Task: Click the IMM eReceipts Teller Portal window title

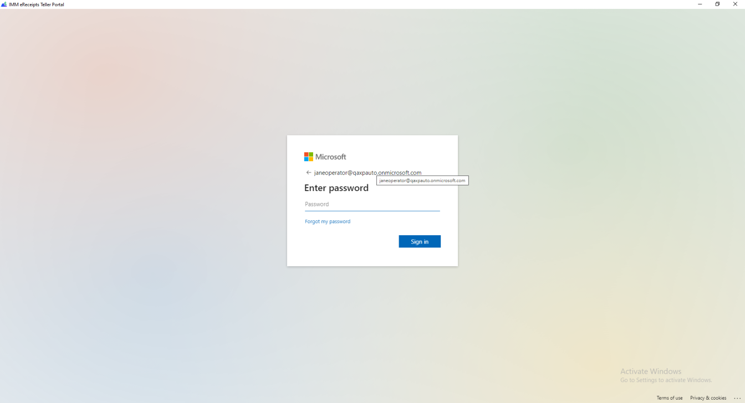Action: [x=37, y=4]
